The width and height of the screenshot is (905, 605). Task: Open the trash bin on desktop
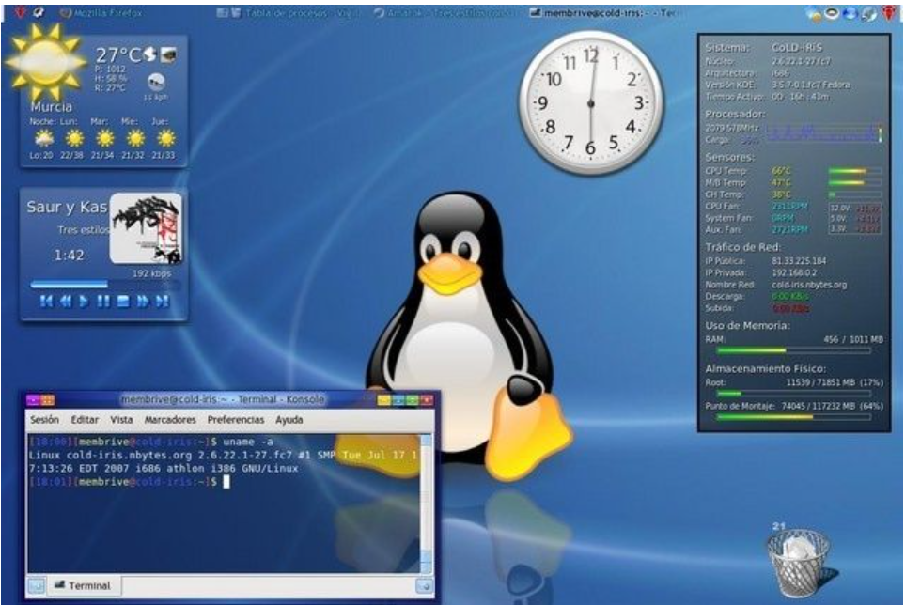(x=797, y=562)
